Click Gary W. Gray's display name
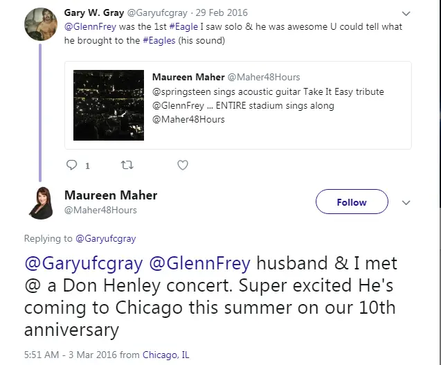 coord(94,12)
